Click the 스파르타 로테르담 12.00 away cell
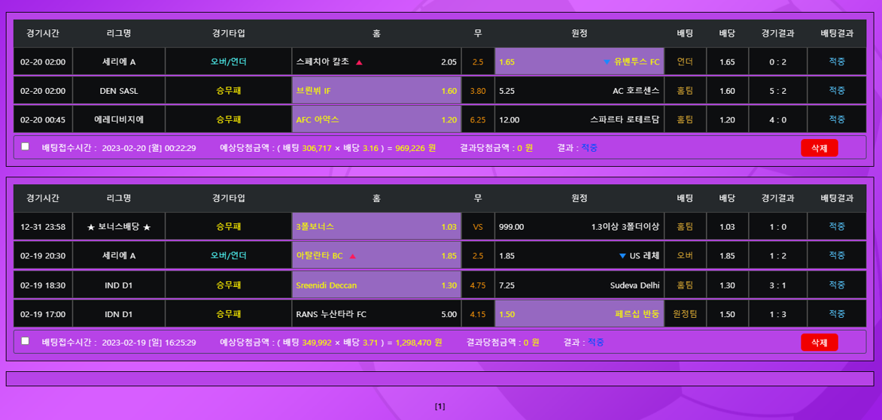Viewport: 882px width, 420px height. (x=579, y=119)
